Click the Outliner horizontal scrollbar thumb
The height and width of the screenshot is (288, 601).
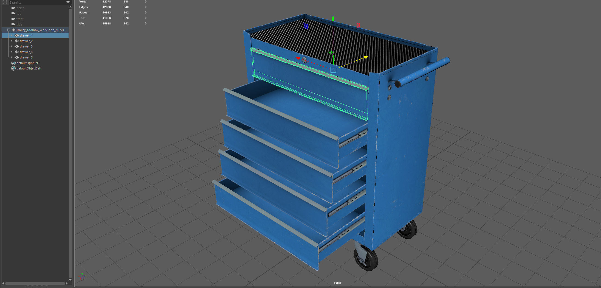tap(35, 284)
